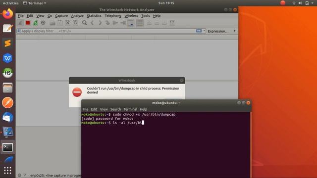The image size is (317, 178).
Task: Find a packet with magnifier icon
Action: tap(85, 23)
